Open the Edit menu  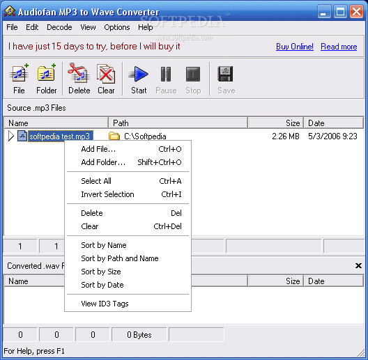[32, 27]
